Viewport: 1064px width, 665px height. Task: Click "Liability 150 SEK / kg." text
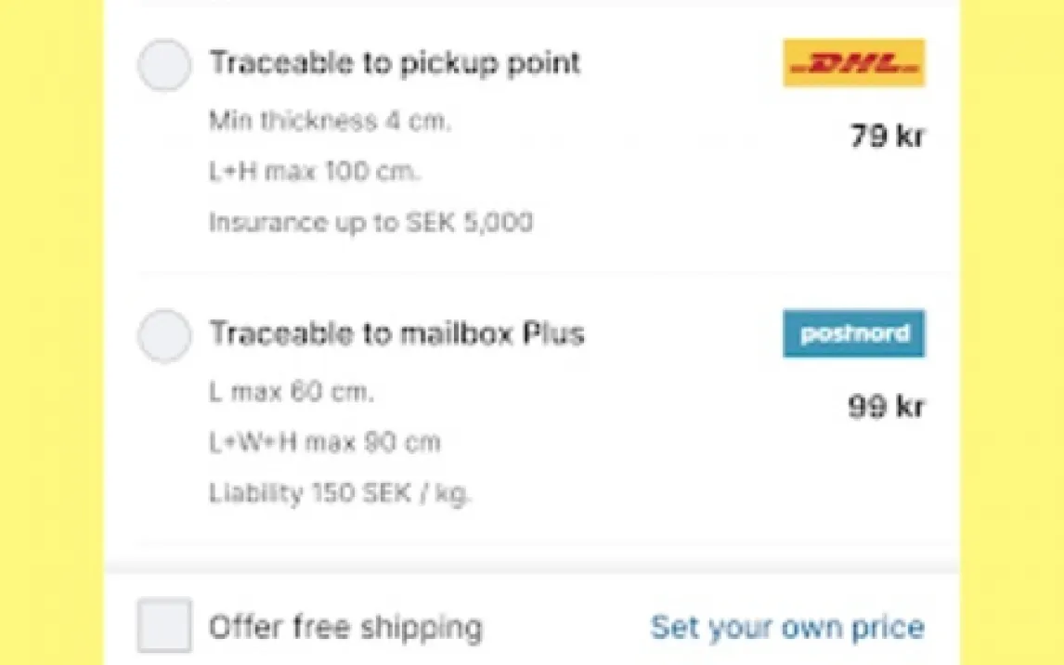click(340, 492)
